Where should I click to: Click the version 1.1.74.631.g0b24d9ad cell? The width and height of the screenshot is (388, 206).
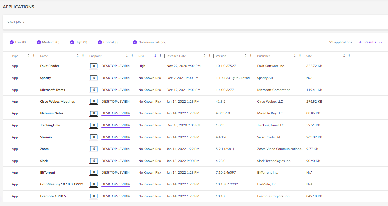[x=233, y=78]
